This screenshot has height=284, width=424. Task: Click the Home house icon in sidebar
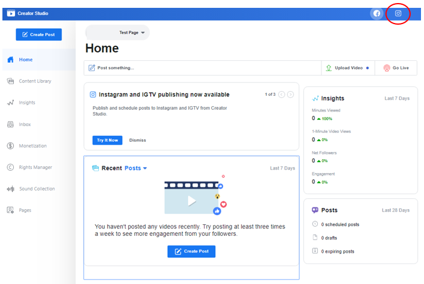pos(10,60)
